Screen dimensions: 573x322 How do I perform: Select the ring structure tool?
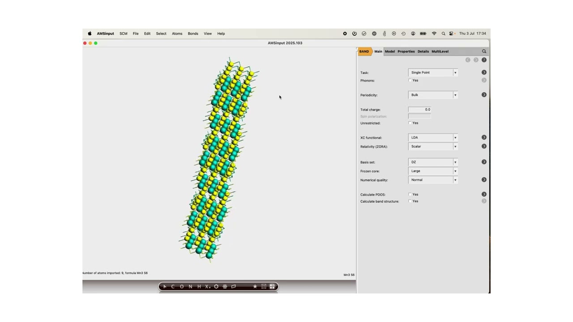pos(216,287)
